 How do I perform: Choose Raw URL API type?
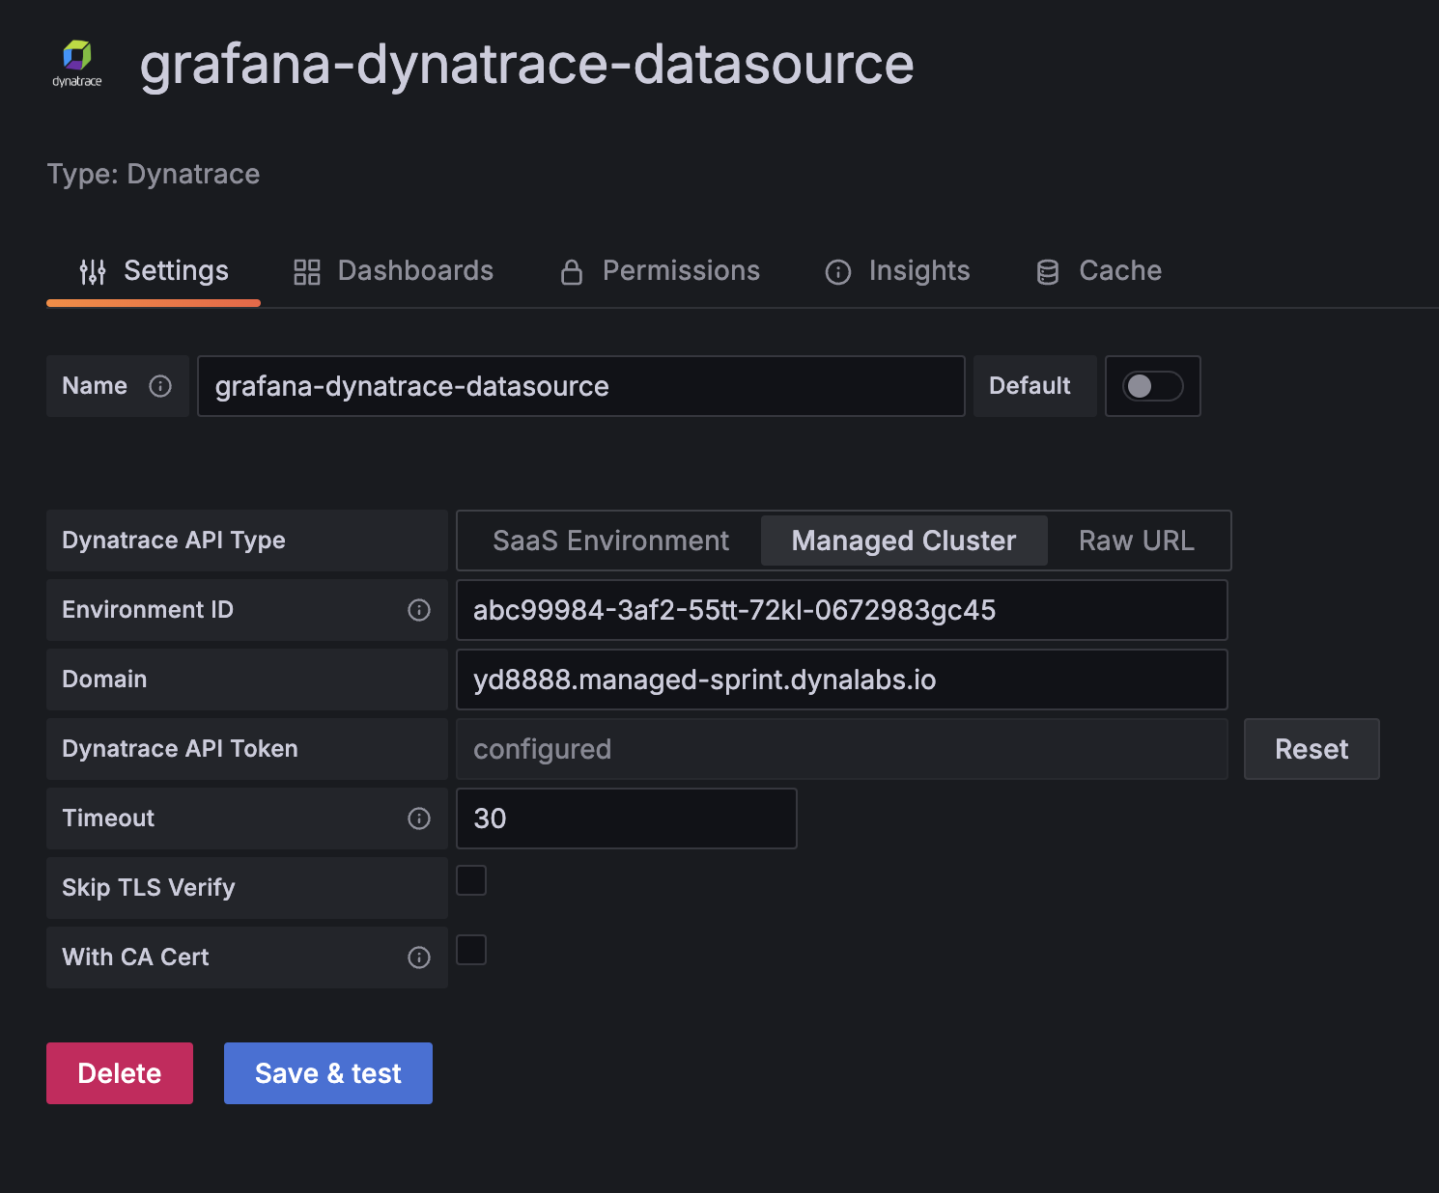point(1136,541)
